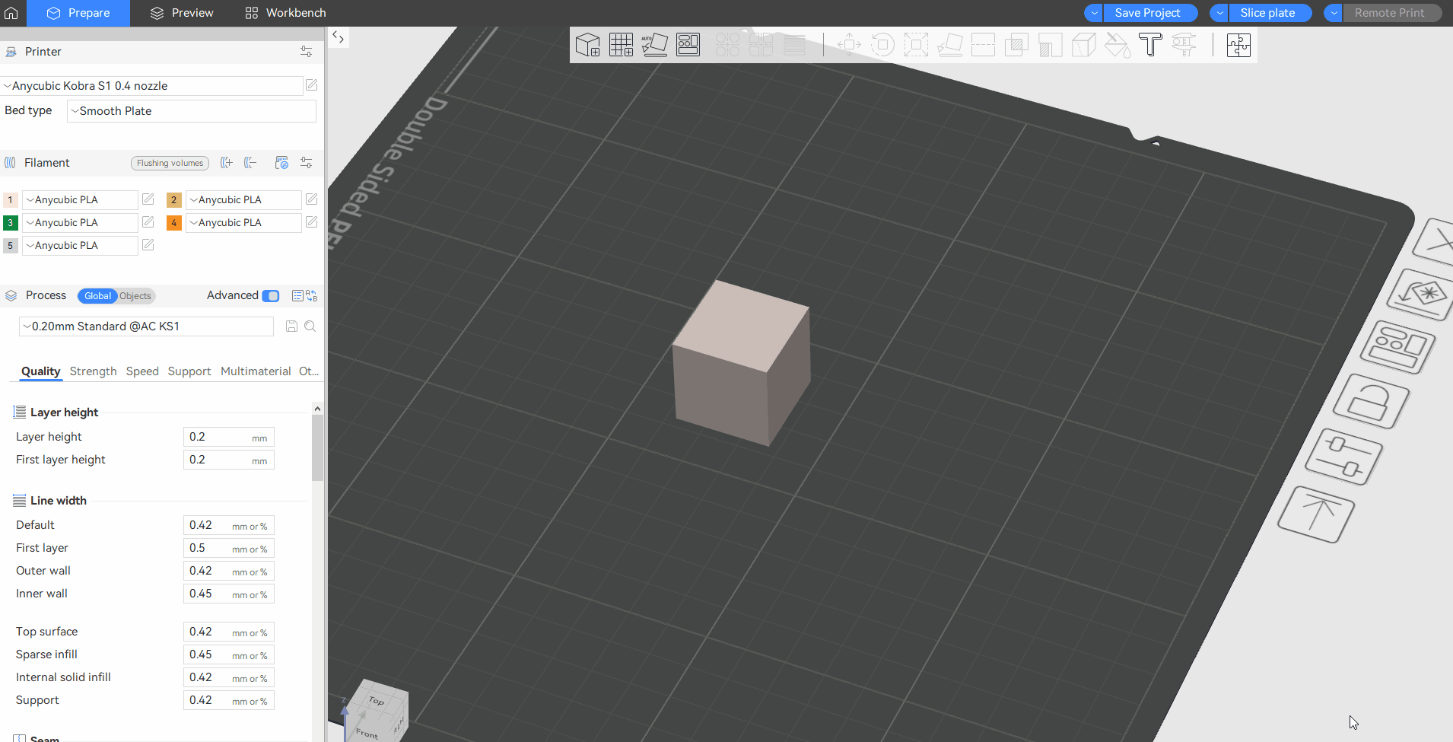
Task: Select the Scale tool in toolbar
Action: (916, 45)
